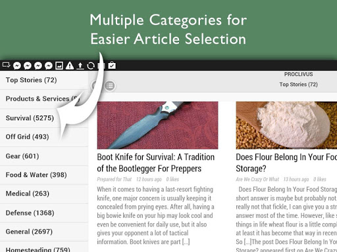Open the General (2697) category
The width and height of the screenshot is (337, 252).
44,232
